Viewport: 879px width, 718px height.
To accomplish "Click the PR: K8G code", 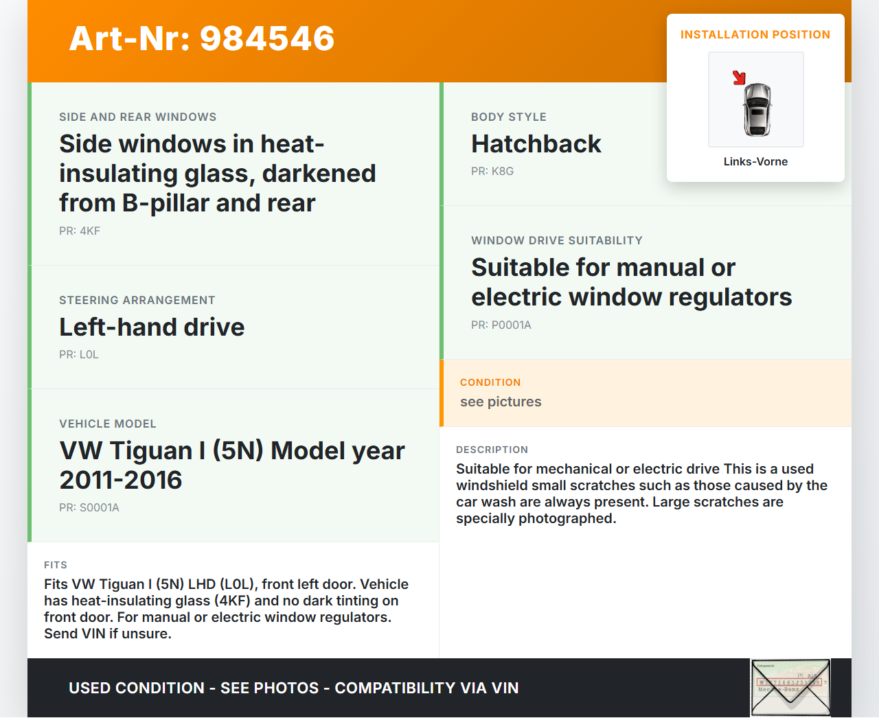I will coord(492,171).
